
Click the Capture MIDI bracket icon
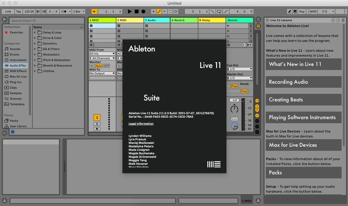170,12
